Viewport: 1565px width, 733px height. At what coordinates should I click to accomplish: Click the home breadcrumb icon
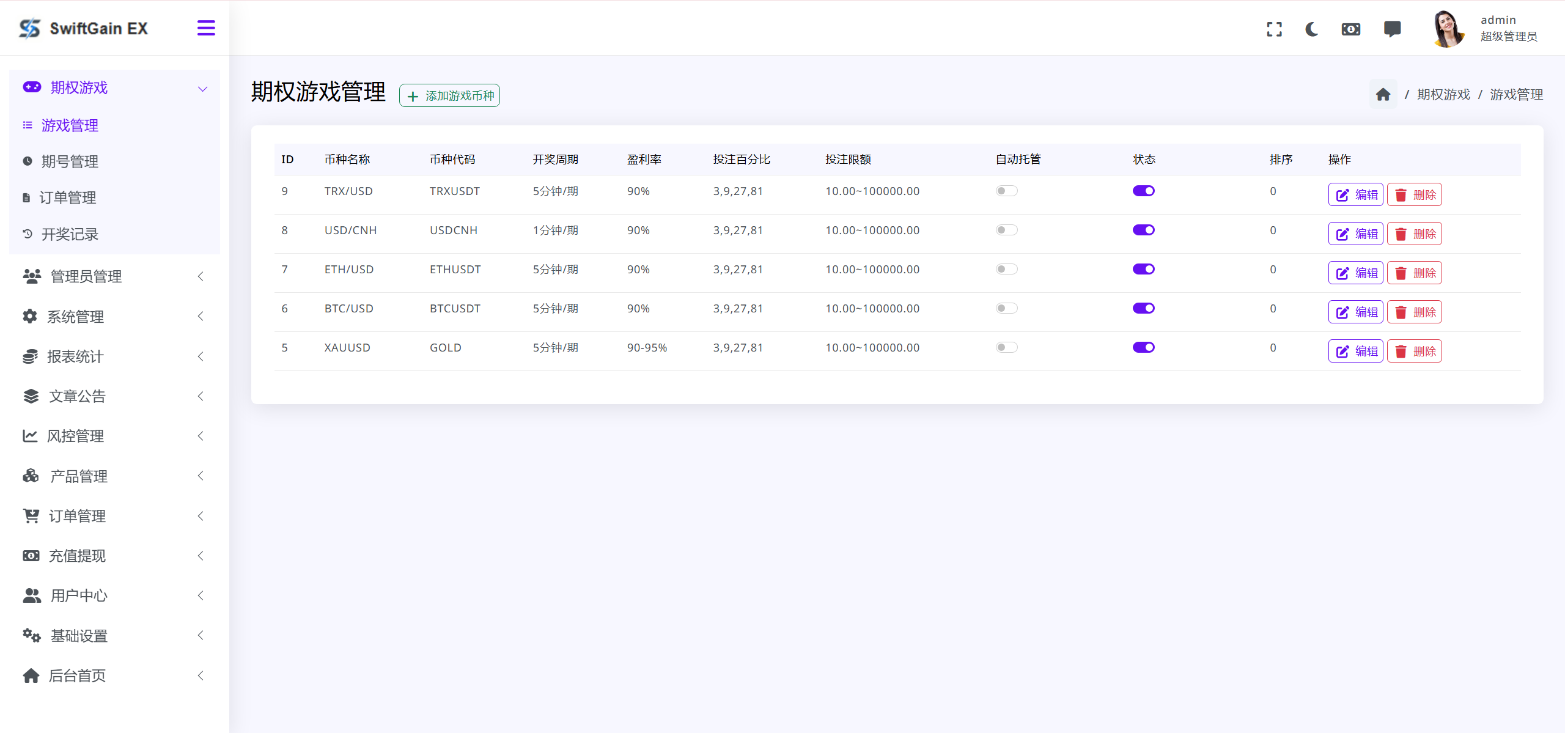pyautogui.click(x=1383, y=94)
